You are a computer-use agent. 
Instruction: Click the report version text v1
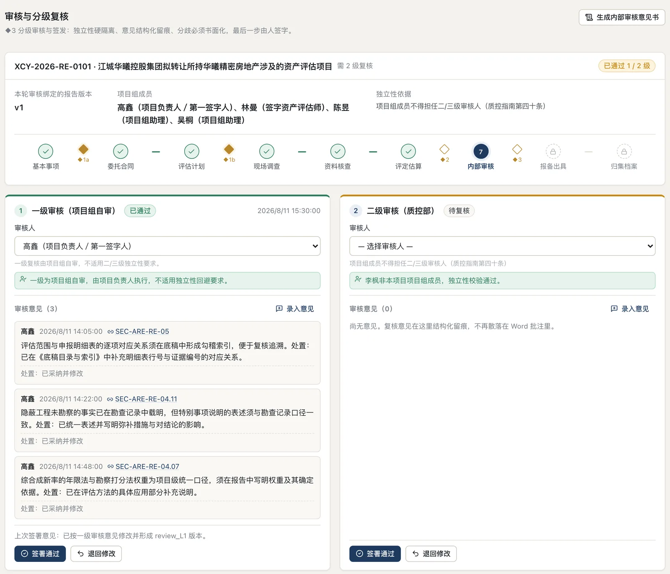click(x=19, y=108)
